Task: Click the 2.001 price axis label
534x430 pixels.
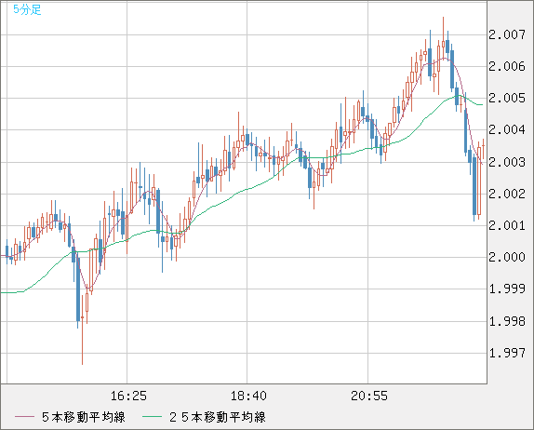Action: pos(507,225)
